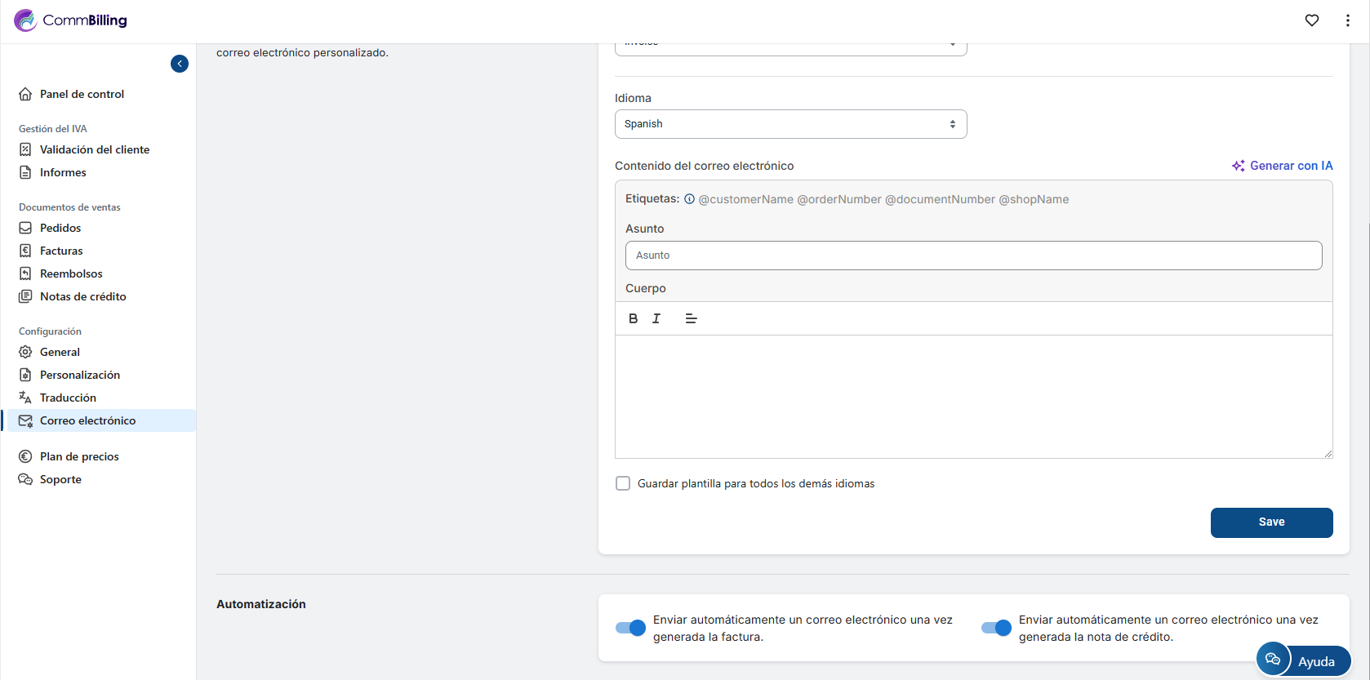The image size is (1370, 680).
Task: Click the heart favorite icon
Action: click(1311, 20)
